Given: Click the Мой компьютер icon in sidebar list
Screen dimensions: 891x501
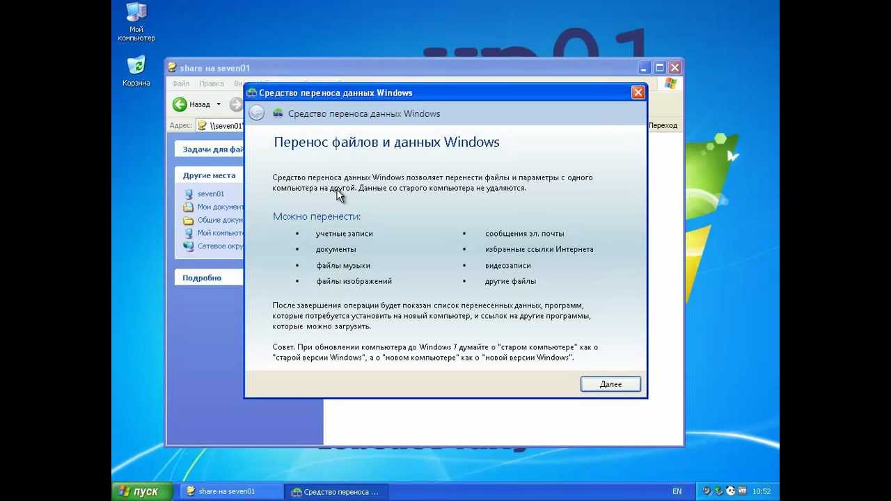Looking at the screenshot, I should [x=189, y=233].
